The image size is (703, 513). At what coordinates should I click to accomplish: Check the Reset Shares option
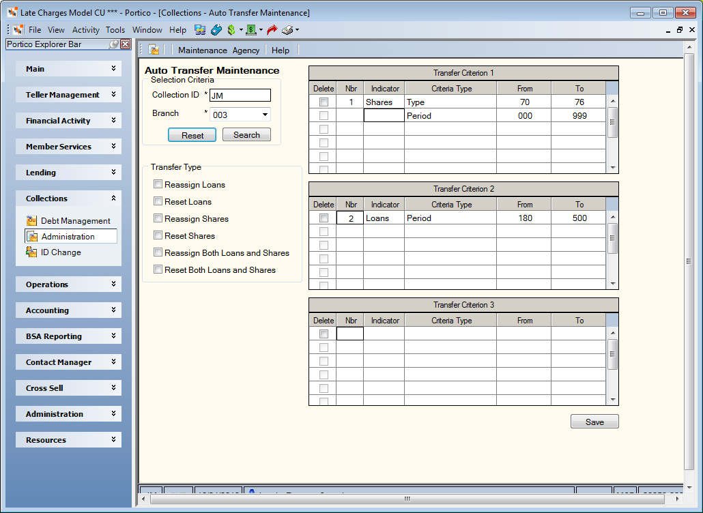[158, 235]
